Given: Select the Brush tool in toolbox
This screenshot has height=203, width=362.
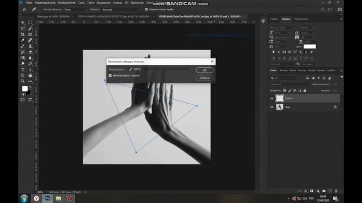Looking at the screenshot, I should tap(23, 46).
